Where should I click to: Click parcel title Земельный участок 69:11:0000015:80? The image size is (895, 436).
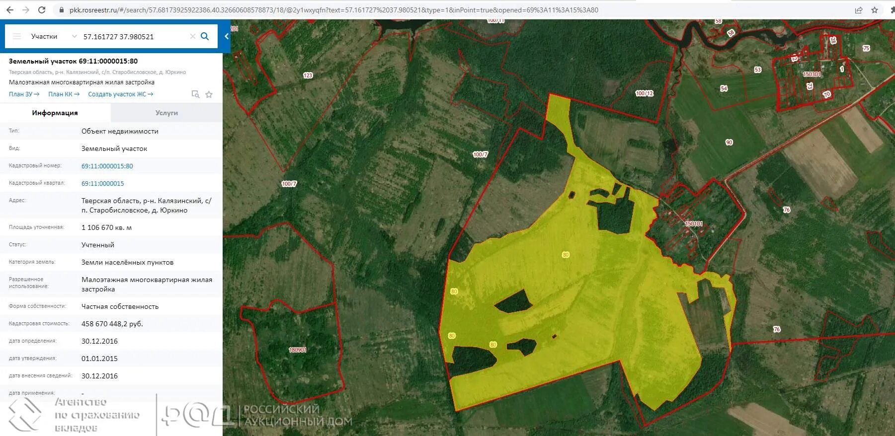[x=73, y=61]
